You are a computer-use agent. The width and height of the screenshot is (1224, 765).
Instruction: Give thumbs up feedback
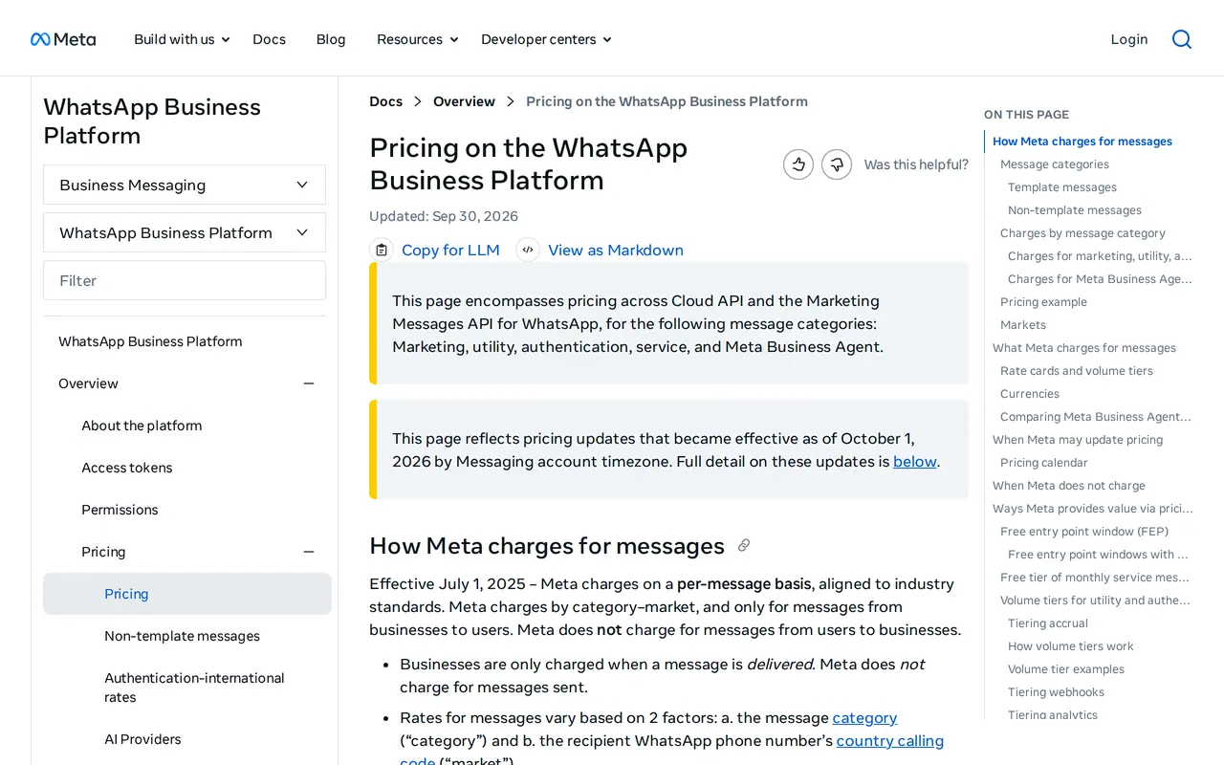tap(798, 164)
